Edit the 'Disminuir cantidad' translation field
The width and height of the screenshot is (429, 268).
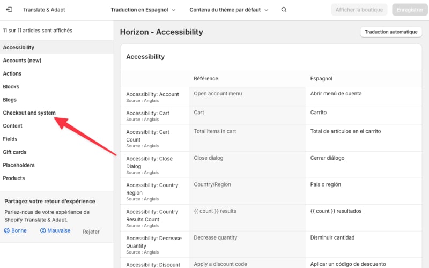pyautogui.click(x=363, y=238)
